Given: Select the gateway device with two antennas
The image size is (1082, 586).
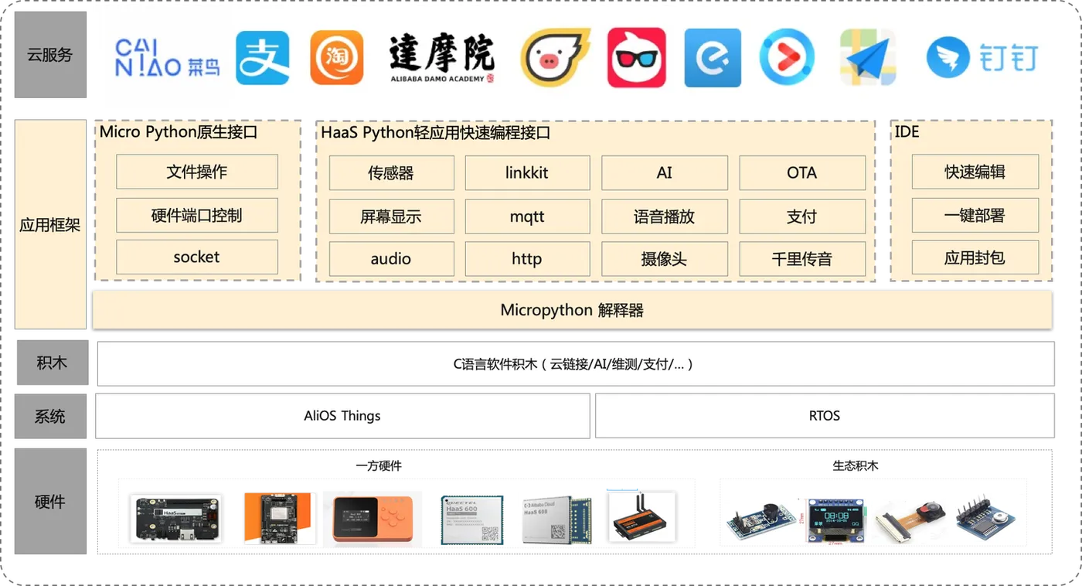Looking at the screenshot, I should (641, 516).
